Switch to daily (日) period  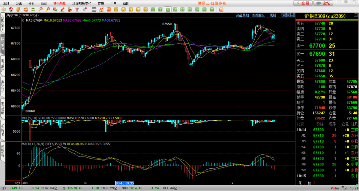116,10
